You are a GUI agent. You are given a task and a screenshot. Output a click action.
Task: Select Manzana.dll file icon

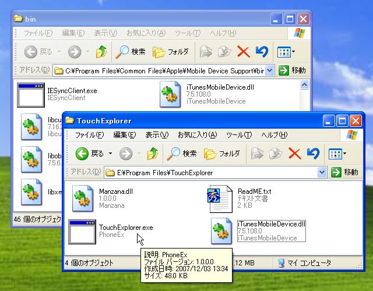(83, 198)
